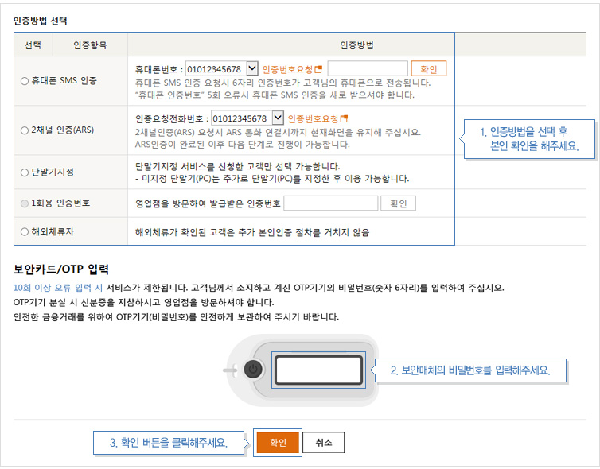Submit with the orange 확인 button

[277, 443]
